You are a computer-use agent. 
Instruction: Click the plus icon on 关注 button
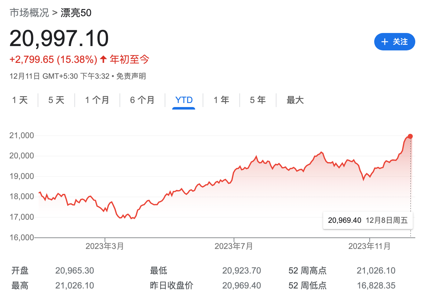pyautogui.click(x=385, y=42)
